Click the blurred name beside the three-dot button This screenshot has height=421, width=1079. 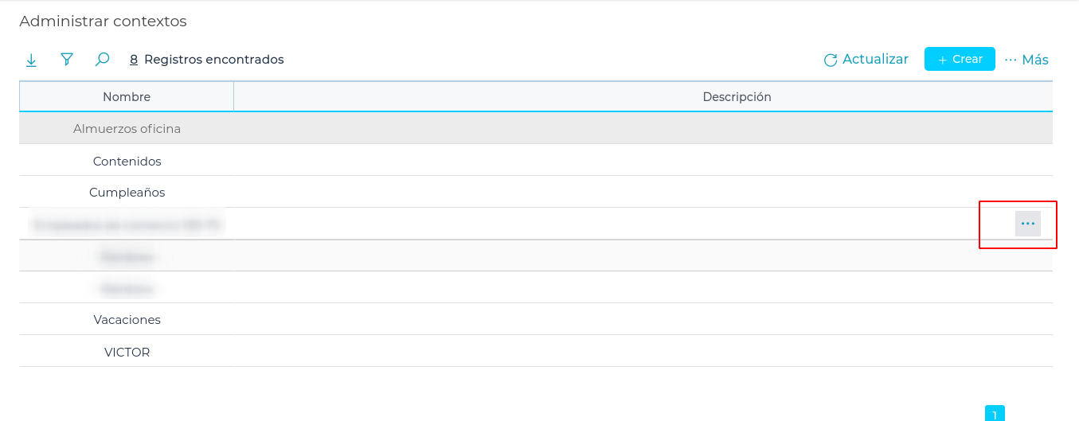click(127, 224)
